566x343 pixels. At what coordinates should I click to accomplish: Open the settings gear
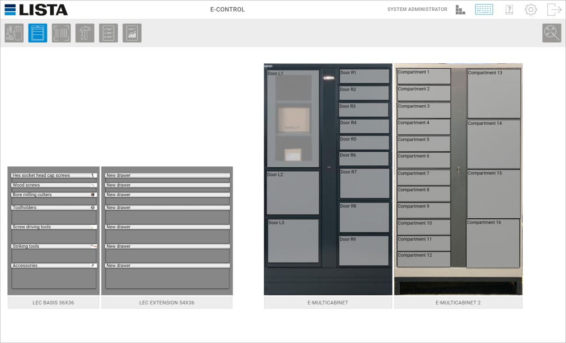(x=531, y=9)
